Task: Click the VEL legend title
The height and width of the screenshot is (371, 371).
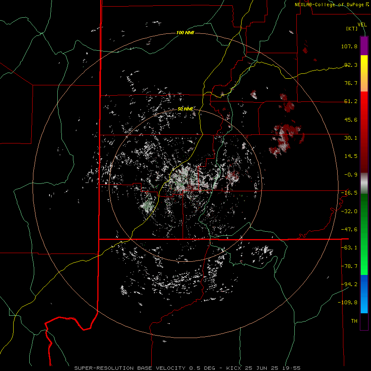Action: point(362,24)
